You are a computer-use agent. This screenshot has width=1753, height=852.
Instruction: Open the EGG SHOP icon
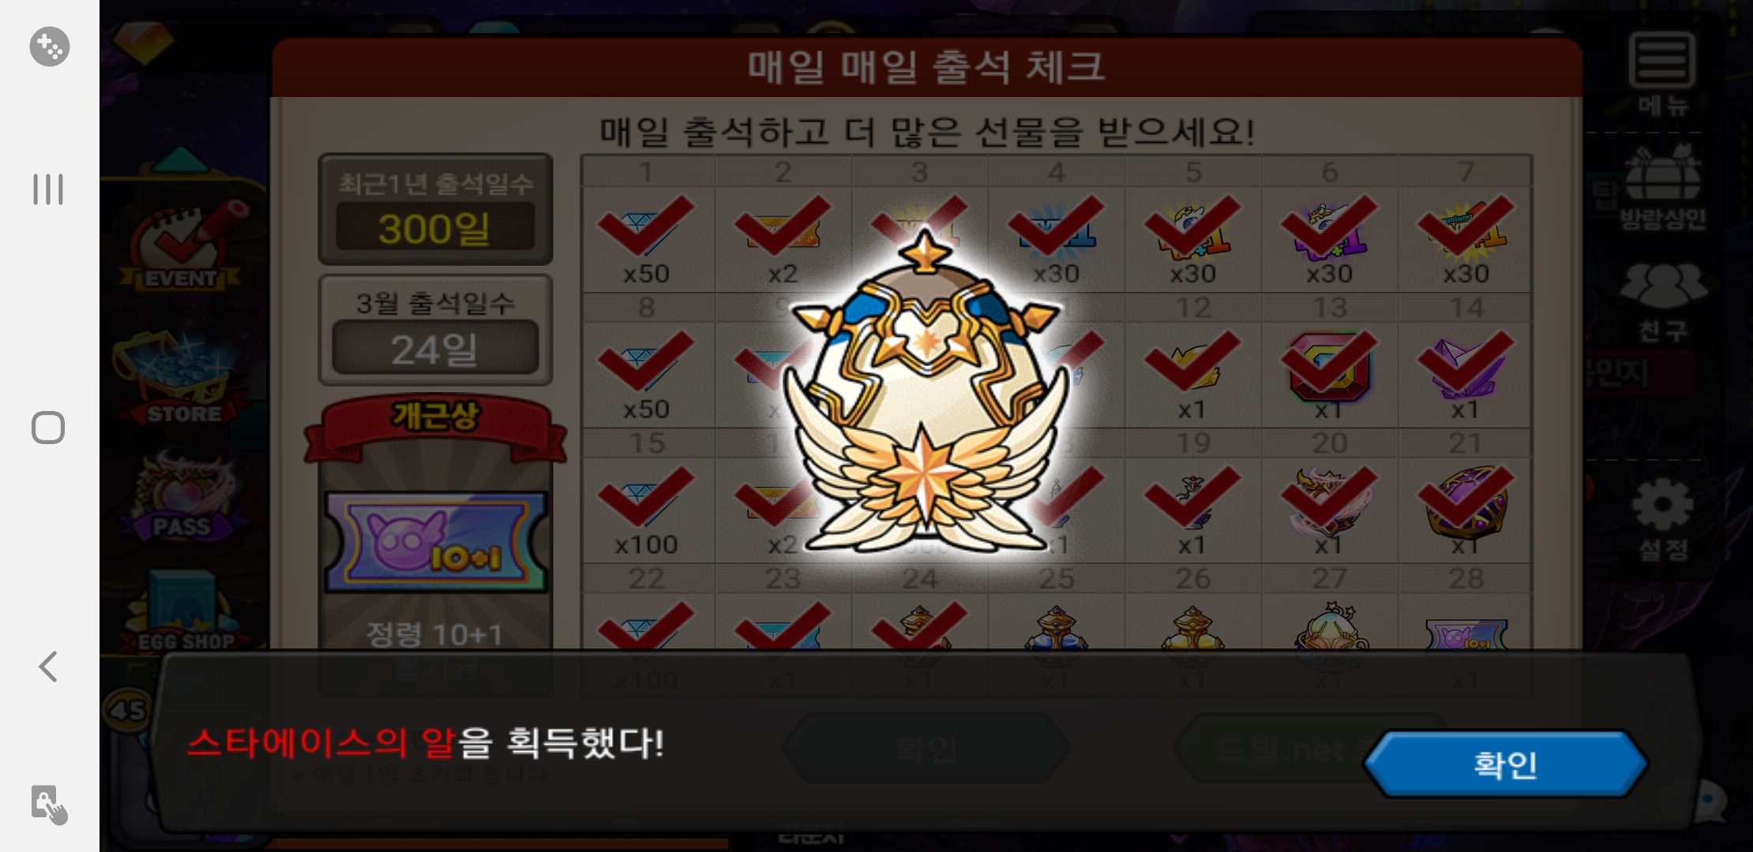(x=183, y=611)
